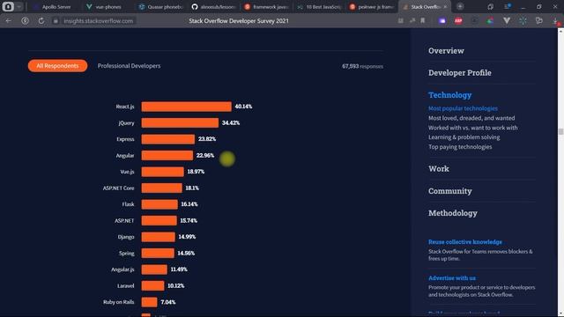Jump to Worked with vs. want to work with
The image size is (564, 317).
(x=472, y=128)
